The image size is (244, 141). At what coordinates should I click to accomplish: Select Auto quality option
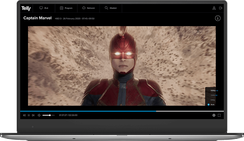(x=212, y=104)
